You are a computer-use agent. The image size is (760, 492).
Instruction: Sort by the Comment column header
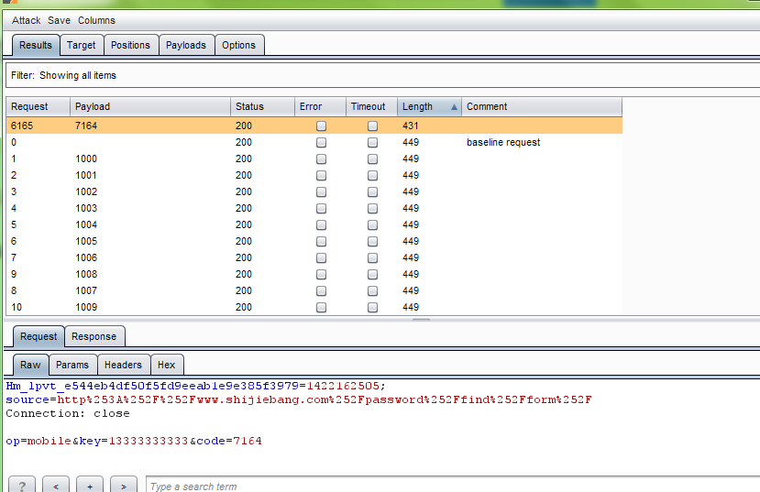pos(542,106)
